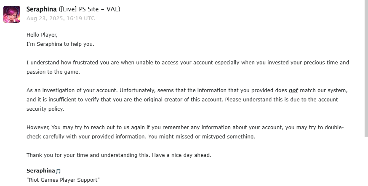
Task: Click the "Hello Player," greeting line
Action: pyautogui.click(x=42, y=35)
